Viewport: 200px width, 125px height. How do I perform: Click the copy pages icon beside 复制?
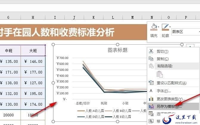coord(151,59)
